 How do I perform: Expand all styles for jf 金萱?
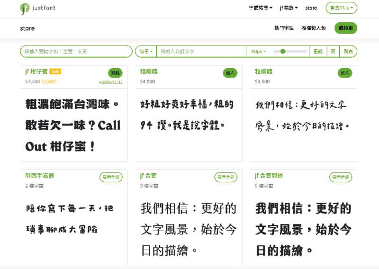(x=226, y=177)
